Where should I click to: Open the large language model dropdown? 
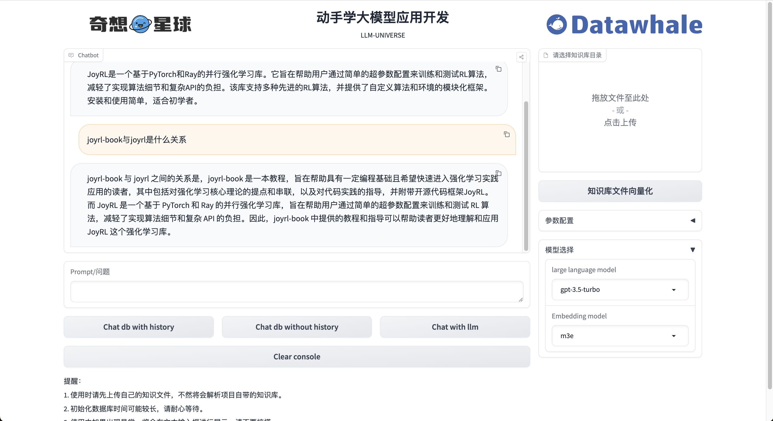[x=620, y=290]
